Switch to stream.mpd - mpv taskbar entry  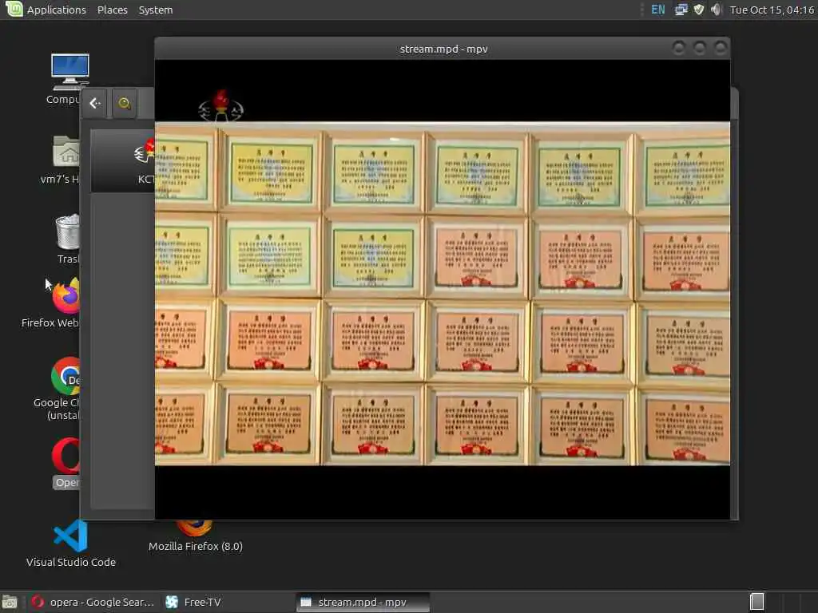pos(363,602)
